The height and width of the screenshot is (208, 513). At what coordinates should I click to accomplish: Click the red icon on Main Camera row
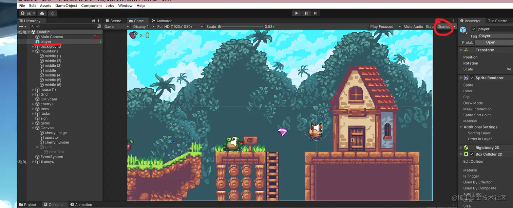96,37
